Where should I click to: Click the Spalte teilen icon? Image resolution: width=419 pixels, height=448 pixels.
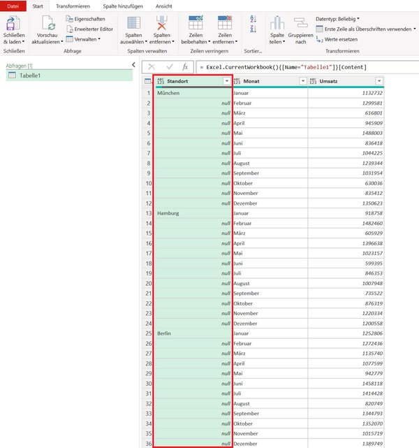[x=277, y=23]
